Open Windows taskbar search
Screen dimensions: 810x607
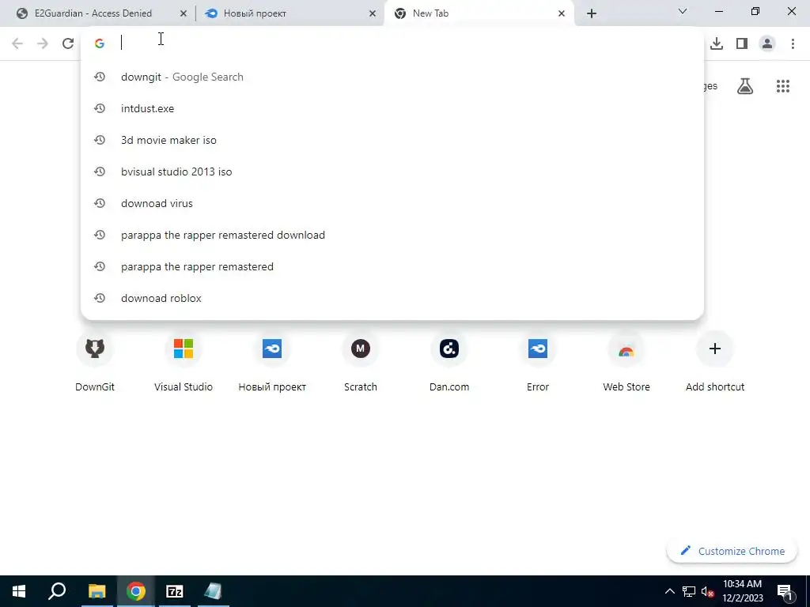pyautogui.click(x=57, y=591)
